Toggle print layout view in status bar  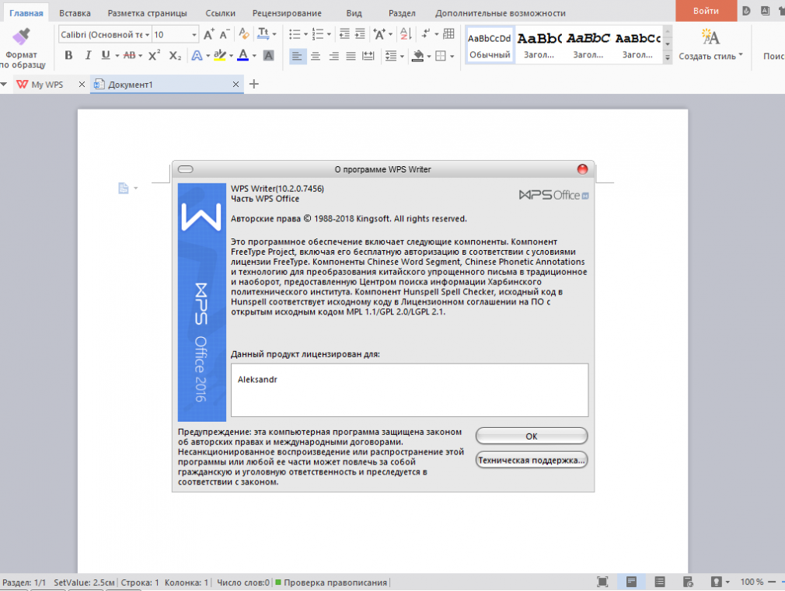[631, 582]
